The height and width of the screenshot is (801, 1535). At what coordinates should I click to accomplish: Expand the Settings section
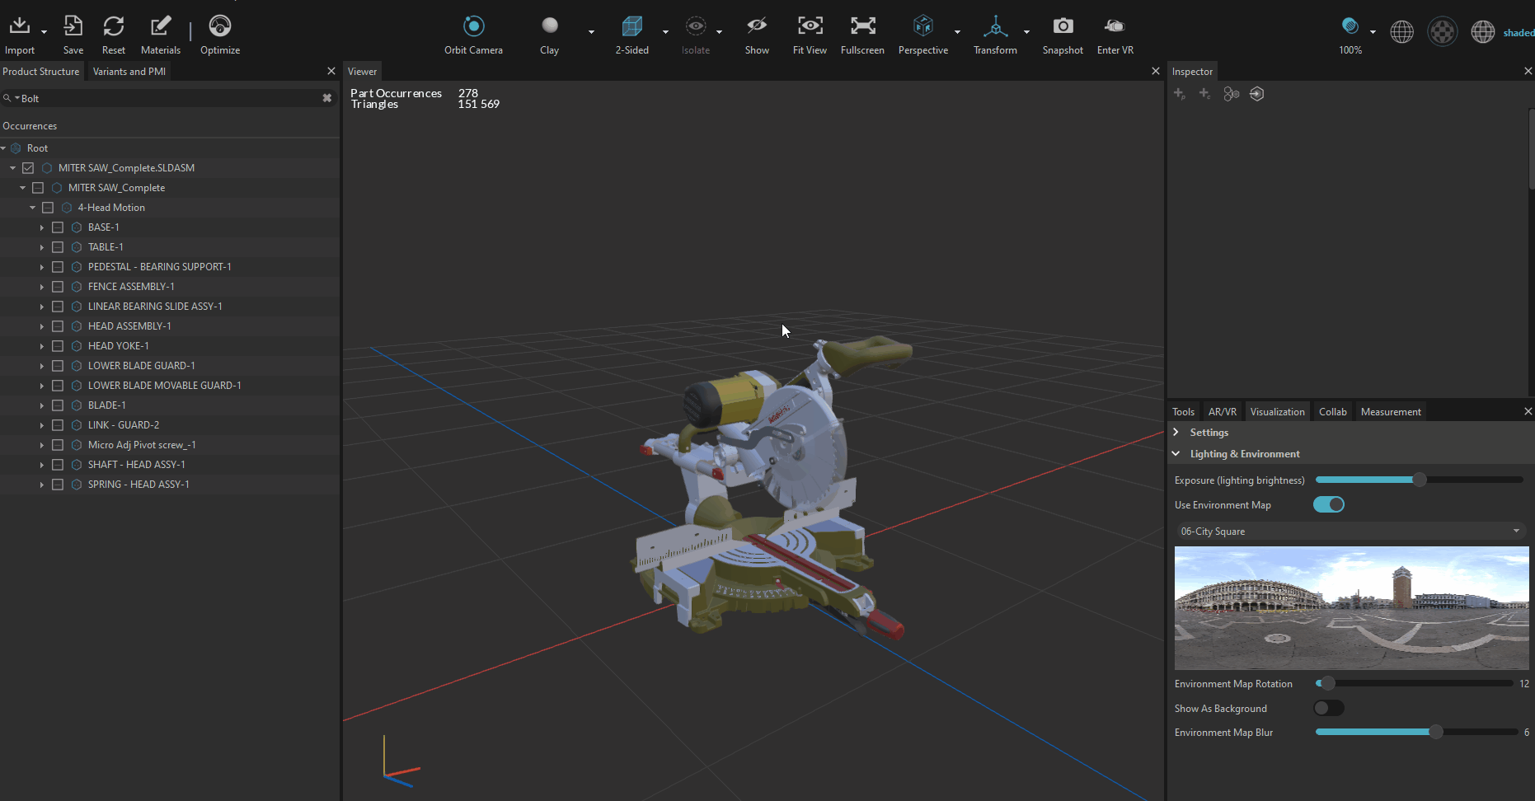click(1209, 433)
